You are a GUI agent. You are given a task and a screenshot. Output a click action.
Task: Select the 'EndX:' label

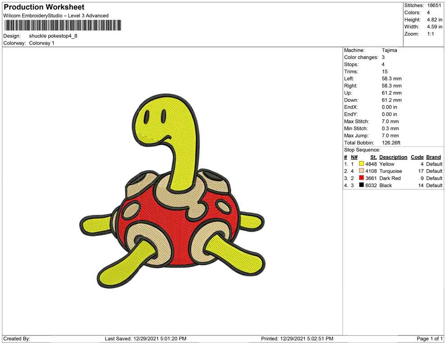point(351,107)
